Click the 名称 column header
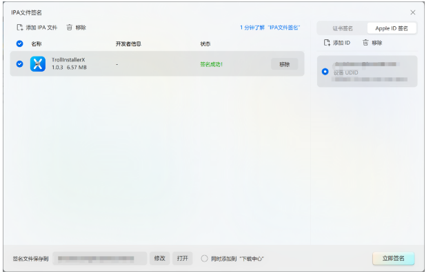The image size is (433, 276). coord(37,44)
